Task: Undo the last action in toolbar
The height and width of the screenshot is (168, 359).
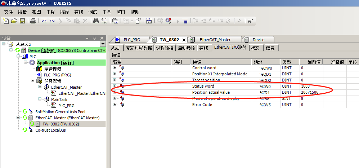Action: [44, 21]
